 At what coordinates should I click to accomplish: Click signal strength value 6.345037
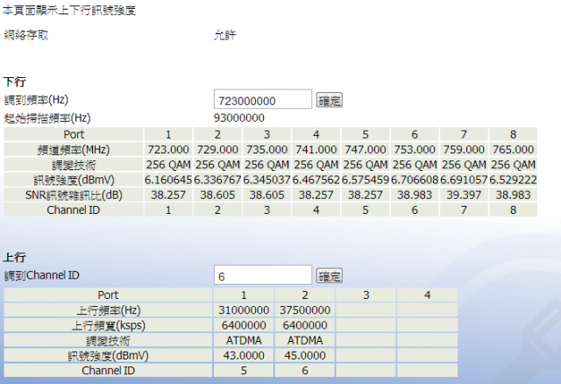click(x=266, y=180)
